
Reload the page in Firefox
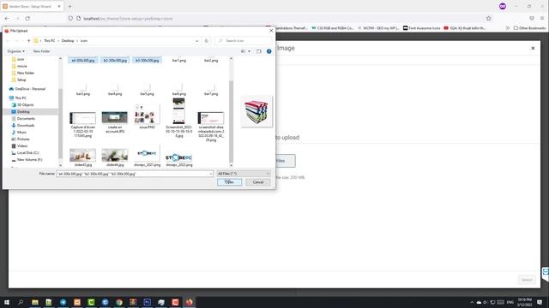pos(27,18)
